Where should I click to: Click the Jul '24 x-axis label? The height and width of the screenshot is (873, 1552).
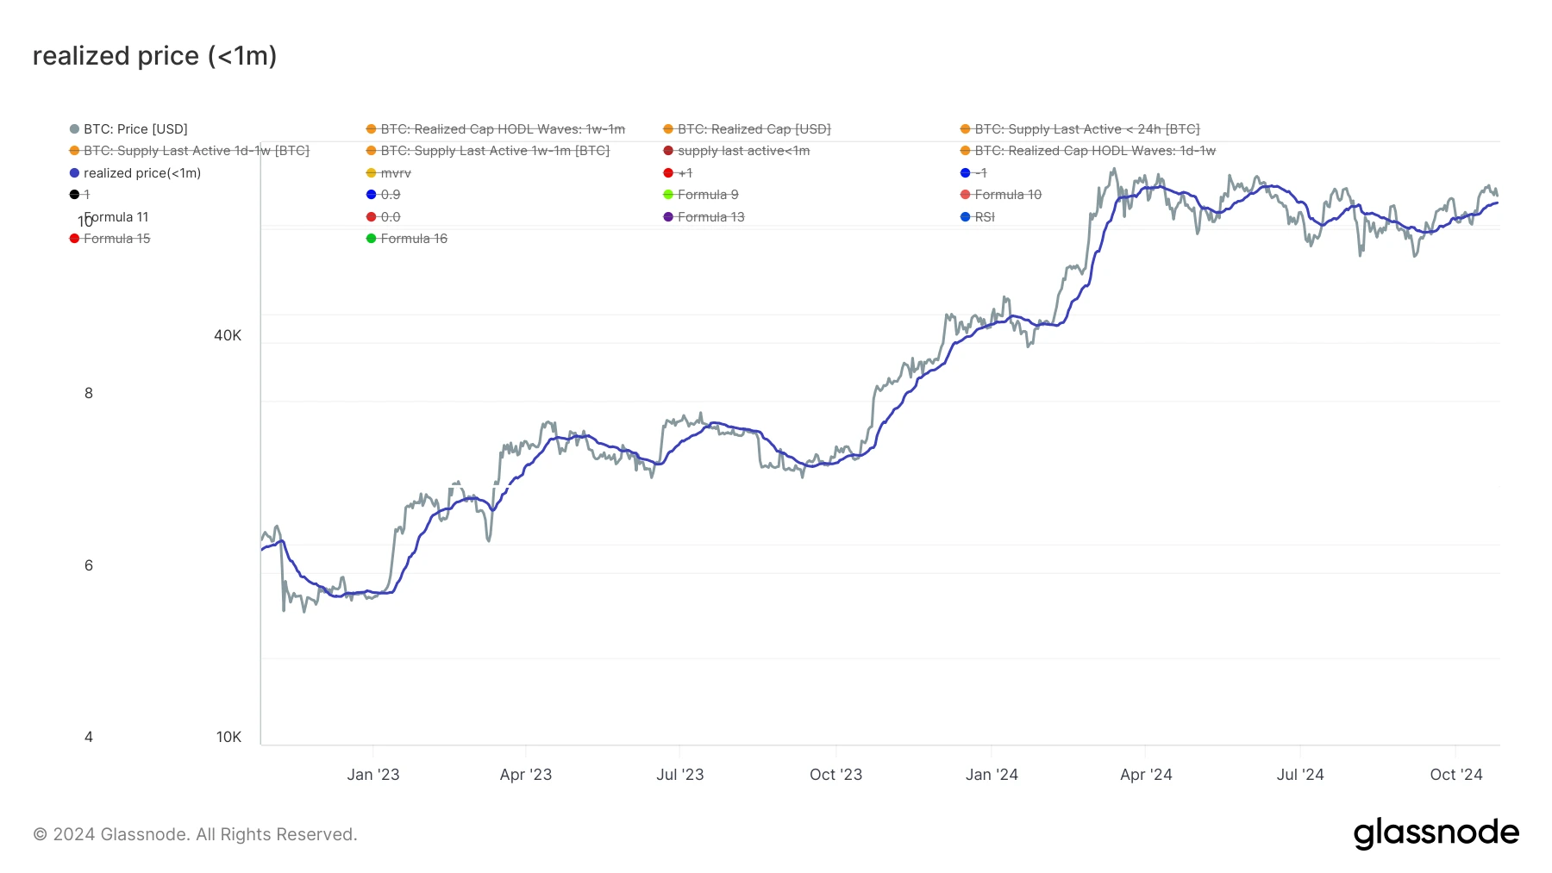(1300, 775)
